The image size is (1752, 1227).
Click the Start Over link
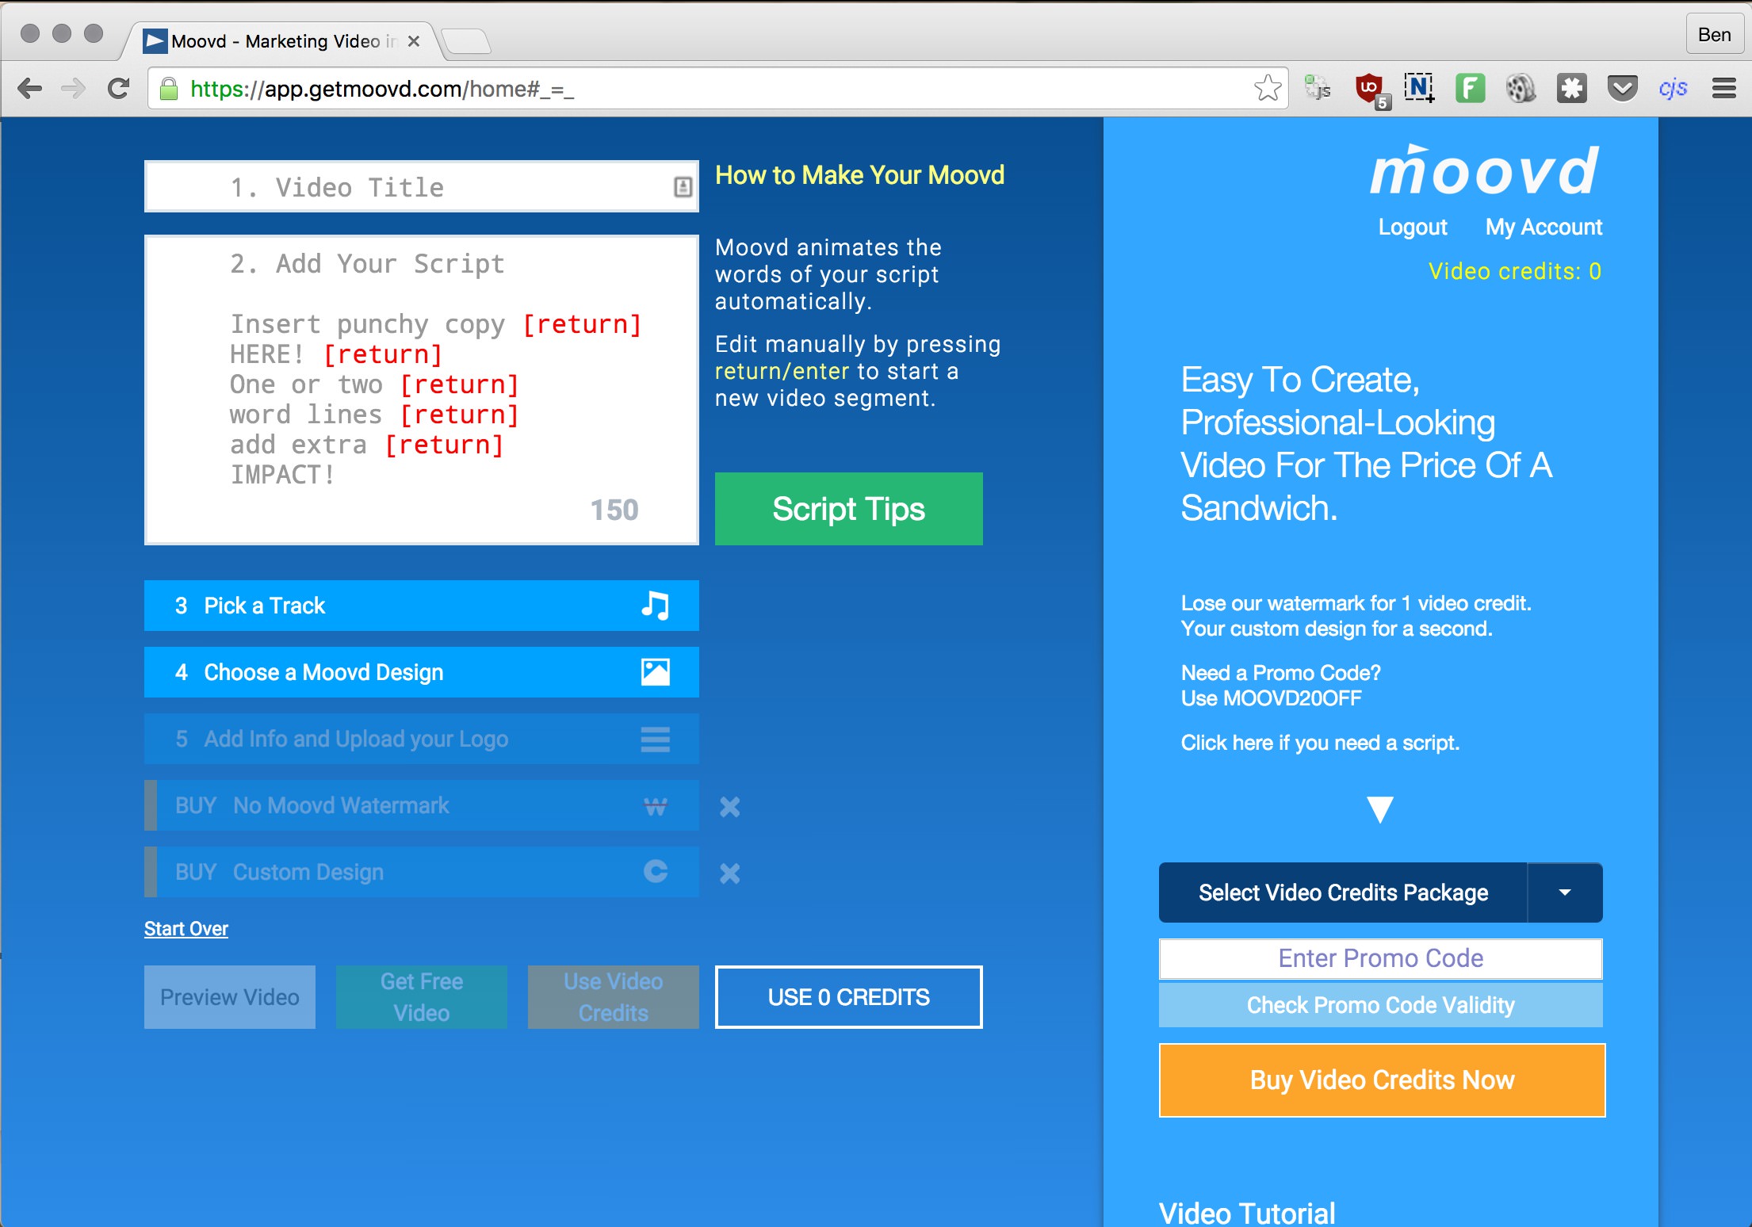(x=186, y=929)
